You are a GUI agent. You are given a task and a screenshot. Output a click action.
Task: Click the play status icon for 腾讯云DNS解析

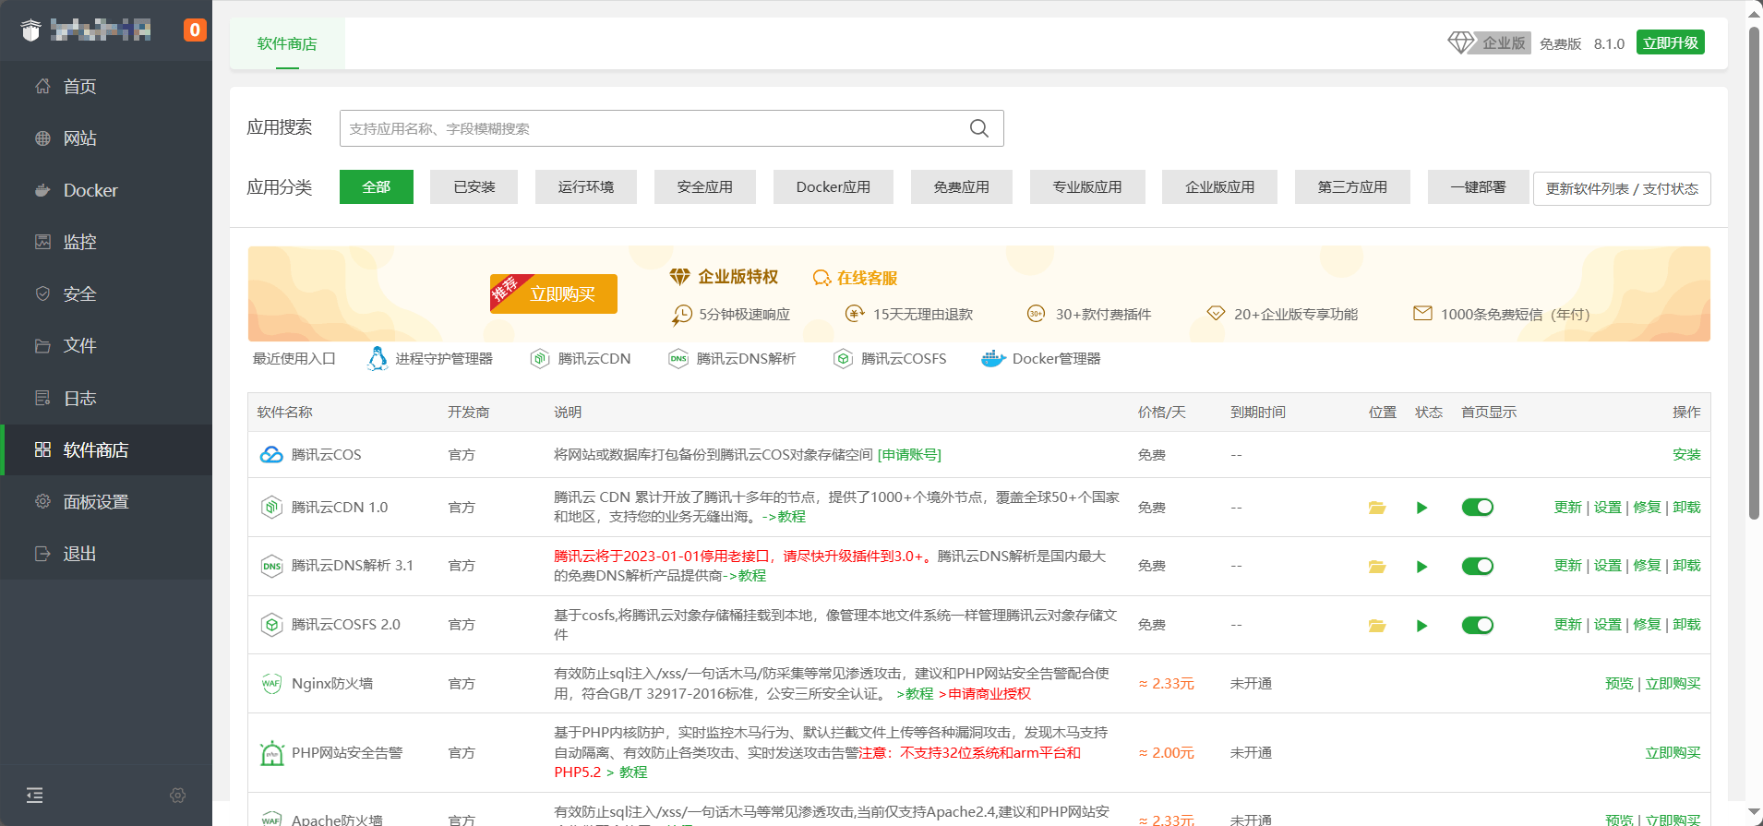click(x=1421, y=567)
